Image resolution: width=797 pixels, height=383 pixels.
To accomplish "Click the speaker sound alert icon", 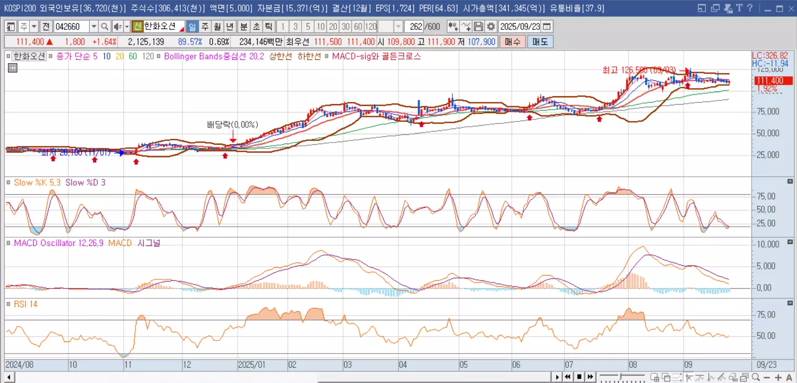I will point(117,27).
